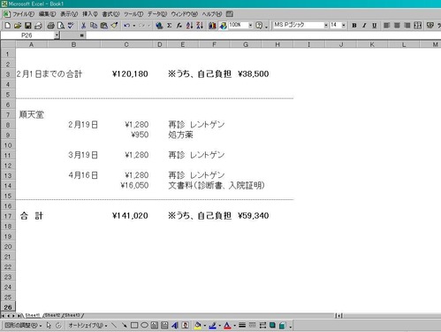The width and height of the screenshot is (441, 332).
Task: Open Paste Function fx icon
Action: click(179, 26)
